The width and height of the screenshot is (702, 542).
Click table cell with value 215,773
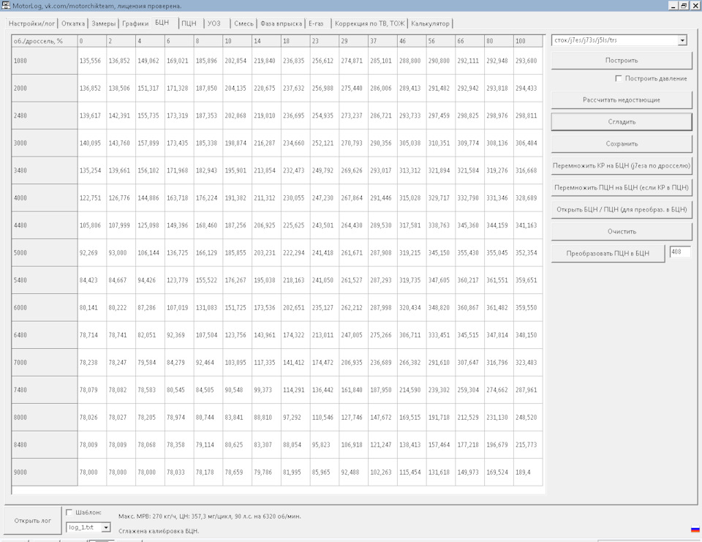528,445
